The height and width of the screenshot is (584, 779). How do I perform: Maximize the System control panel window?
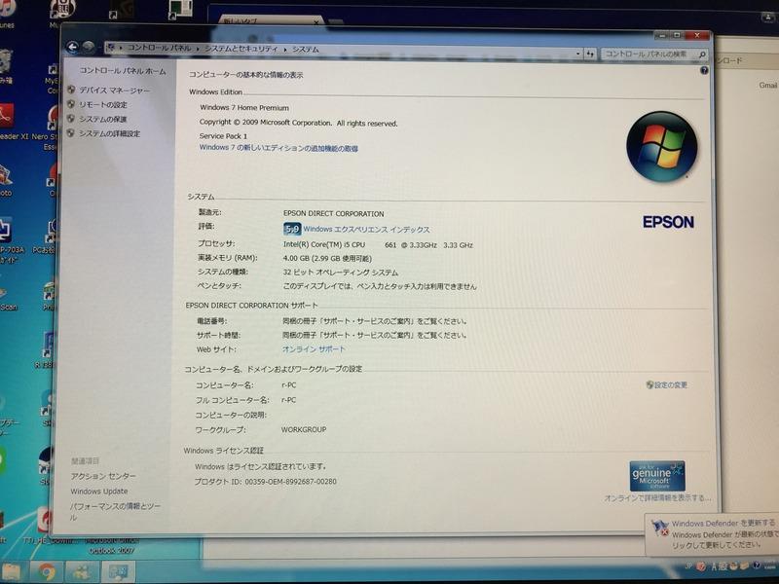click(676, 36)
